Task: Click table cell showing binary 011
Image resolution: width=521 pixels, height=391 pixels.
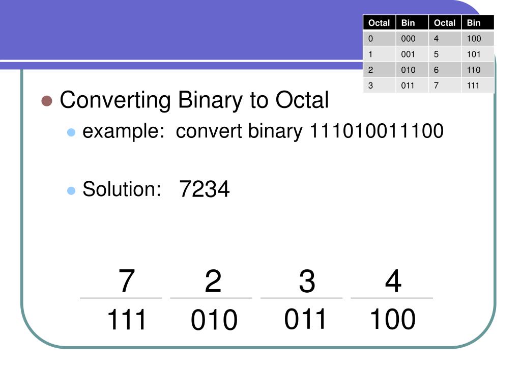Action: 412,86
